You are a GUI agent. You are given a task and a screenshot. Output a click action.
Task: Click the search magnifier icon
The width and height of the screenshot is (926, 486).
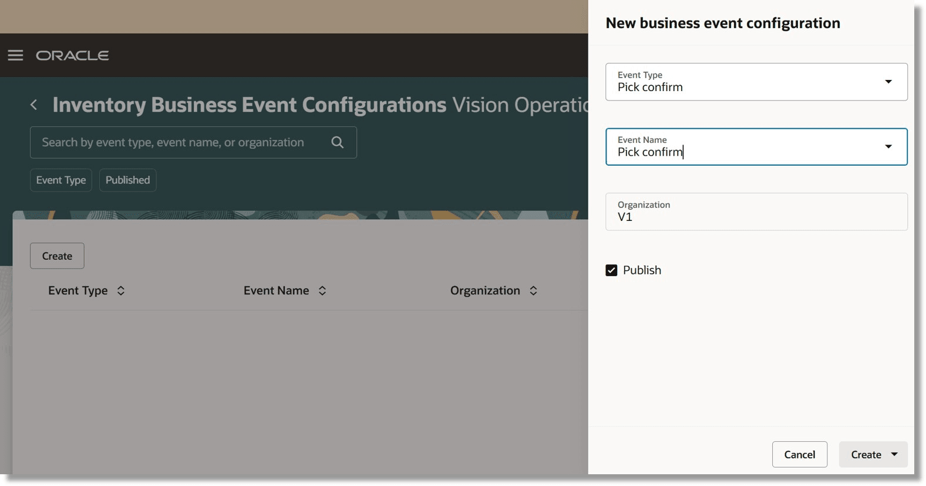pyautogui.click(x=337, y=142)
